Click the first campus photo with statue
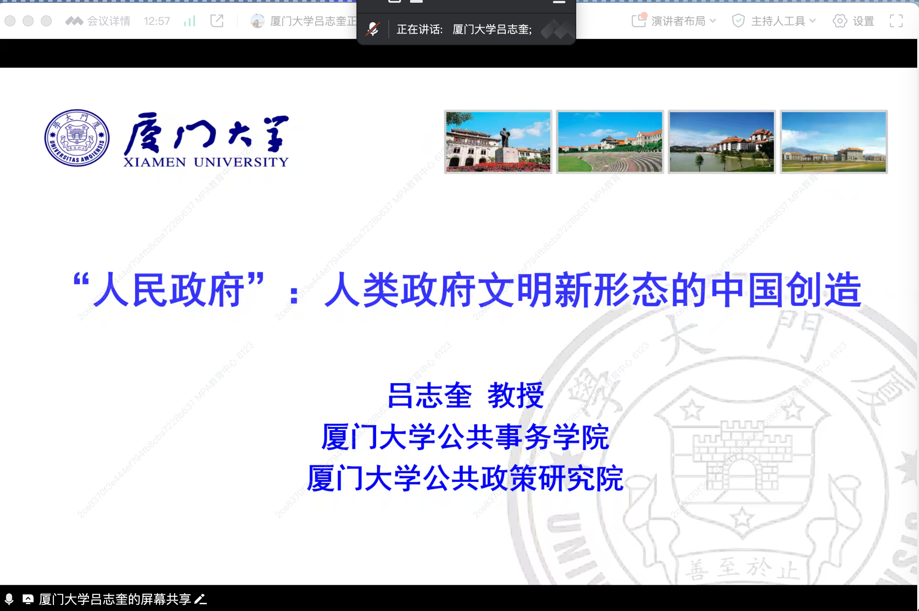Image resolution: width=919 pixels, height=611 pixels. point(498,142)
